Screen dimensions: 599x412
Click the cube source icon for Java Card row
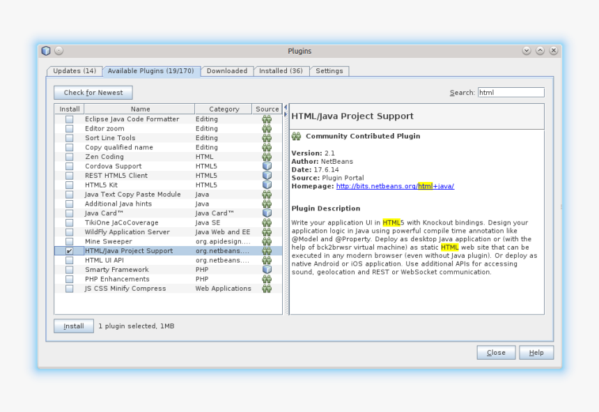[267, 213]
